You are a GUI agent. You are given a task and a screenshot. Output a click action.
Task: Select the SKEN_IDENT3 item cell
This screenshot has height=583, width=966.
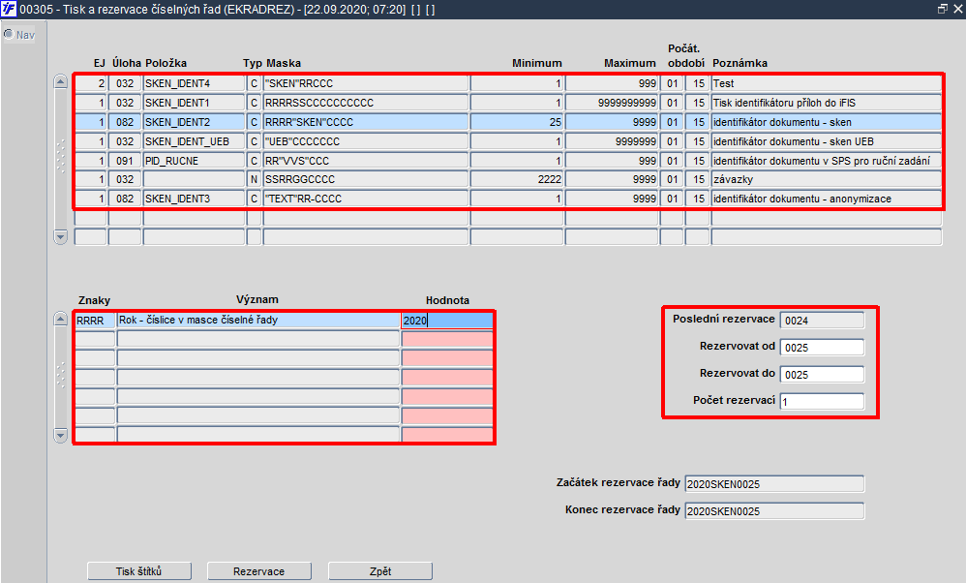(x=194, y=199)
